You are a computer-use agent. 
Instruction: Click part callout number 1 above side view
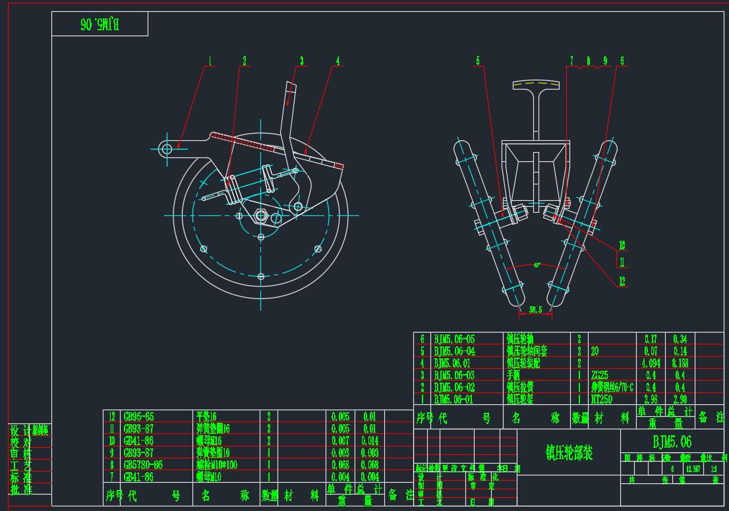tap(210, 61)
